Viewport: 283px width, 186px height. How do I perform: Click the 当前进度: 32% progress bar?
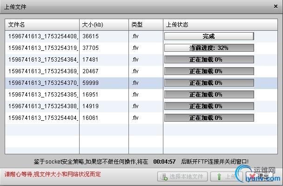tap(209, 48)
